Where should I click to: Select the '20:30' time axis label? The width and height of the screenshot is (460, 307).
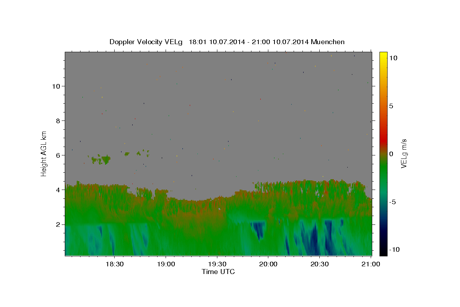320,264
